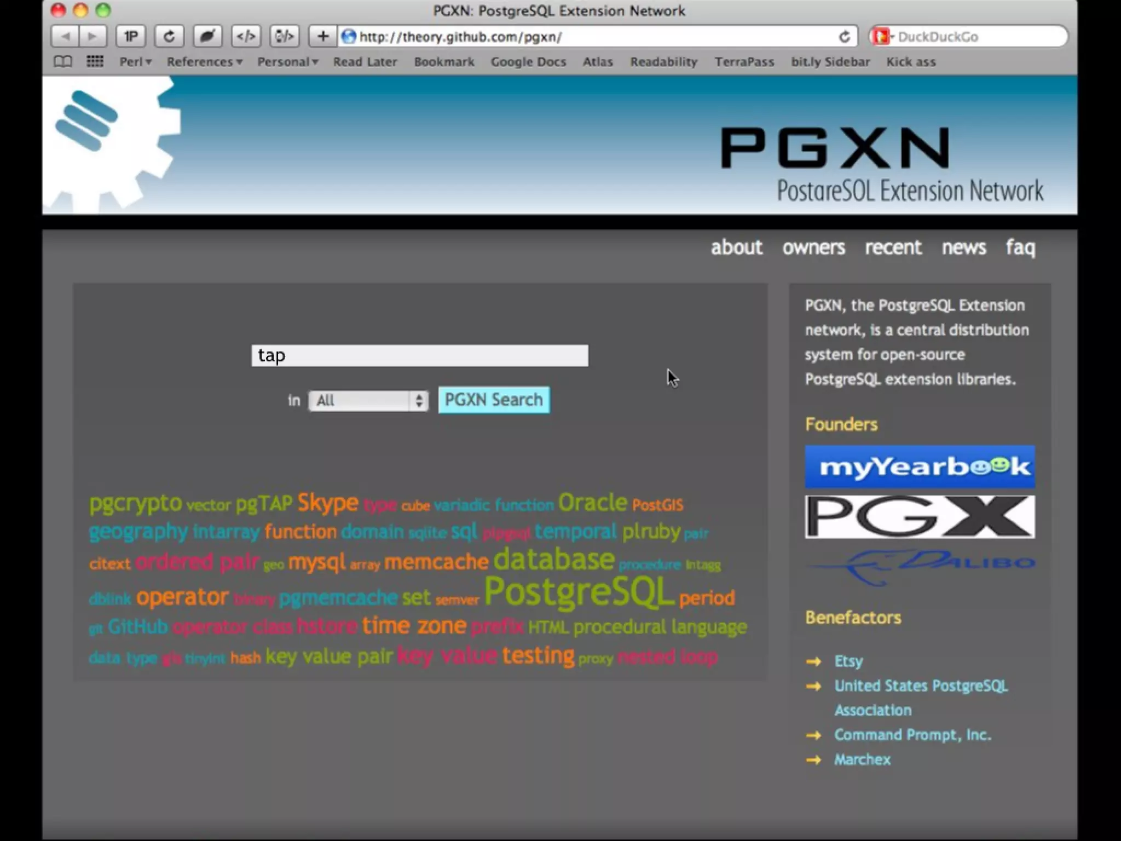Click the PGX founder logo
The width and height of the screenshot is (1121, 841).
coord(920,517)
